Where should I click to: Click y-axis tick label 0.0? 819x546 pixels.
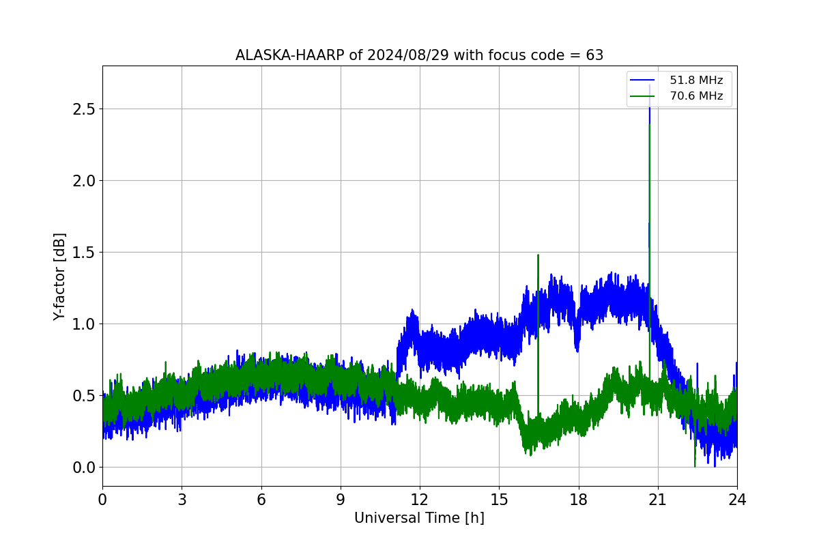coord(84,468)
